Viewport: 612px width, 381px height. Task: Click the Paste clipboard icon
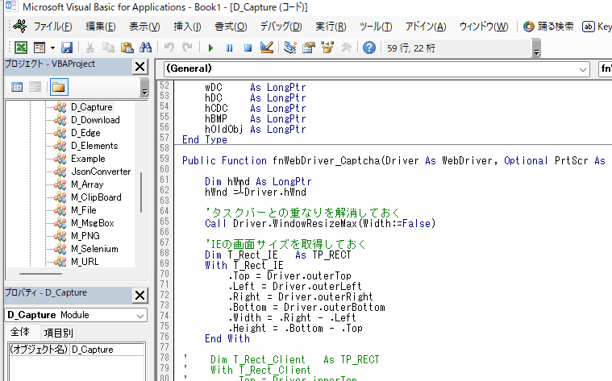pos(127,48)
